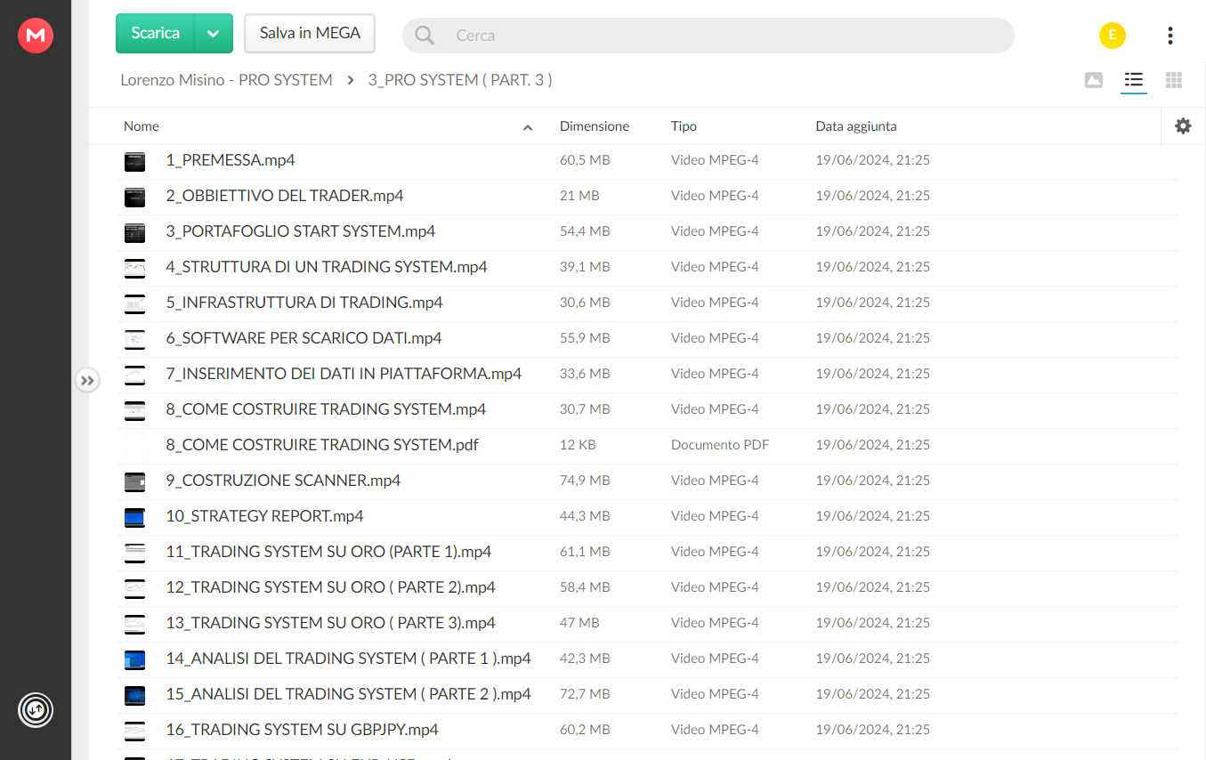1206x760 pixels.
Task: Click the yellow E account avatar
Action: click(x=1113, y=36)
